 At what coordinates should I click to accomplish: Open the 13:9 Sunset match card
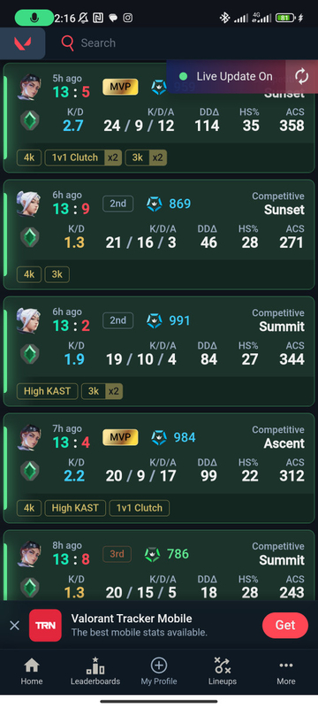point(158,235)
